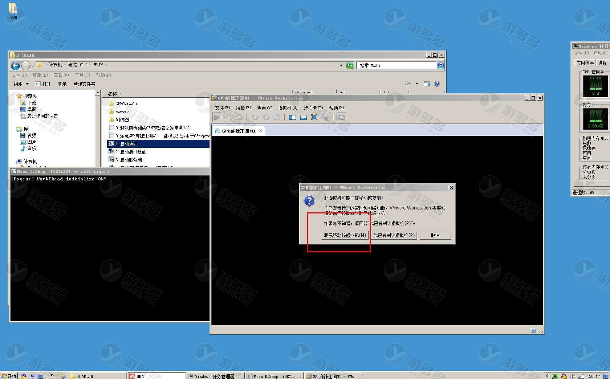Open VMware 帮助(H) menu
The image size is (610, 379).
(x=337, y=108)
